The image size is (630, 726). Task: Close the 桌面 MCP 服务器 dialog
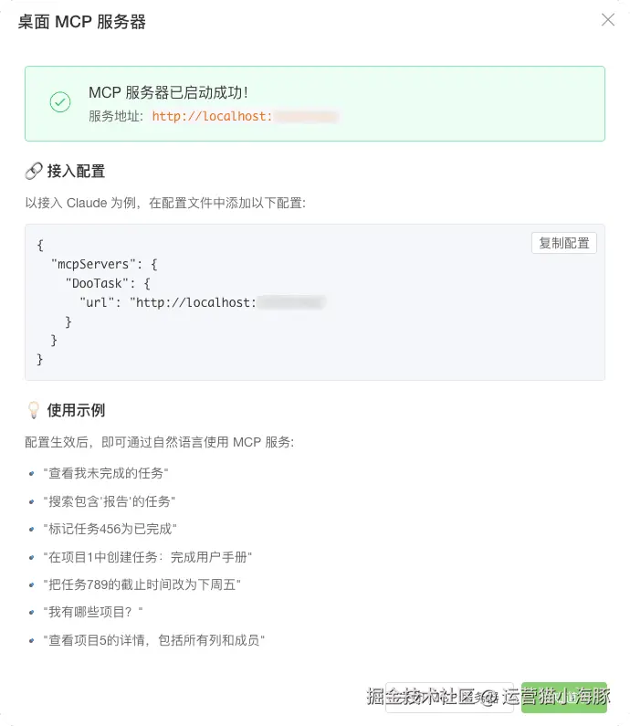(x=608, y=19)
